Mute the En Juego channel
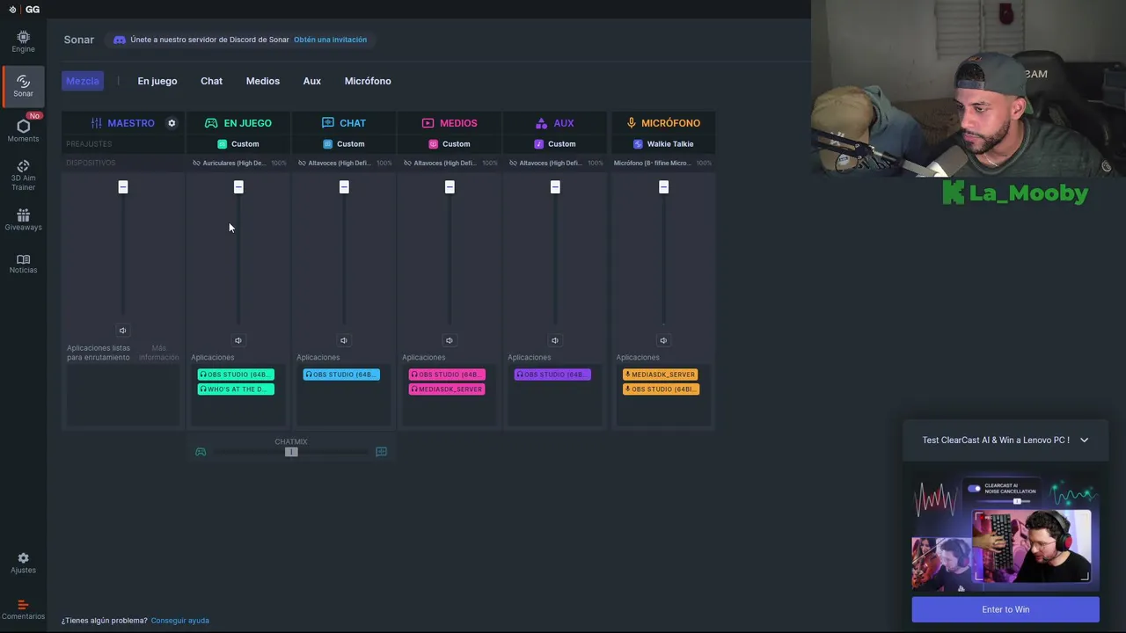Viewport: 1126px width, 633px height. [x=238, y=340]
